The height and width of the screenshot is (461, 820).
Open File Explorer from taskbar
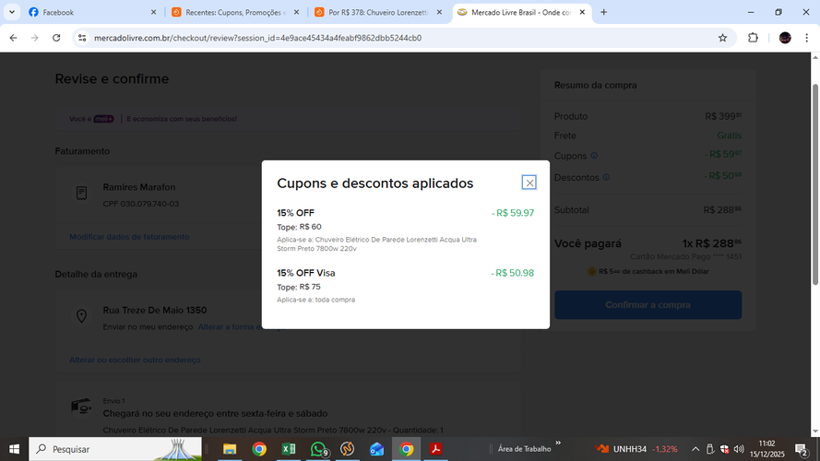pyautogui.click(x=230, y=449)
